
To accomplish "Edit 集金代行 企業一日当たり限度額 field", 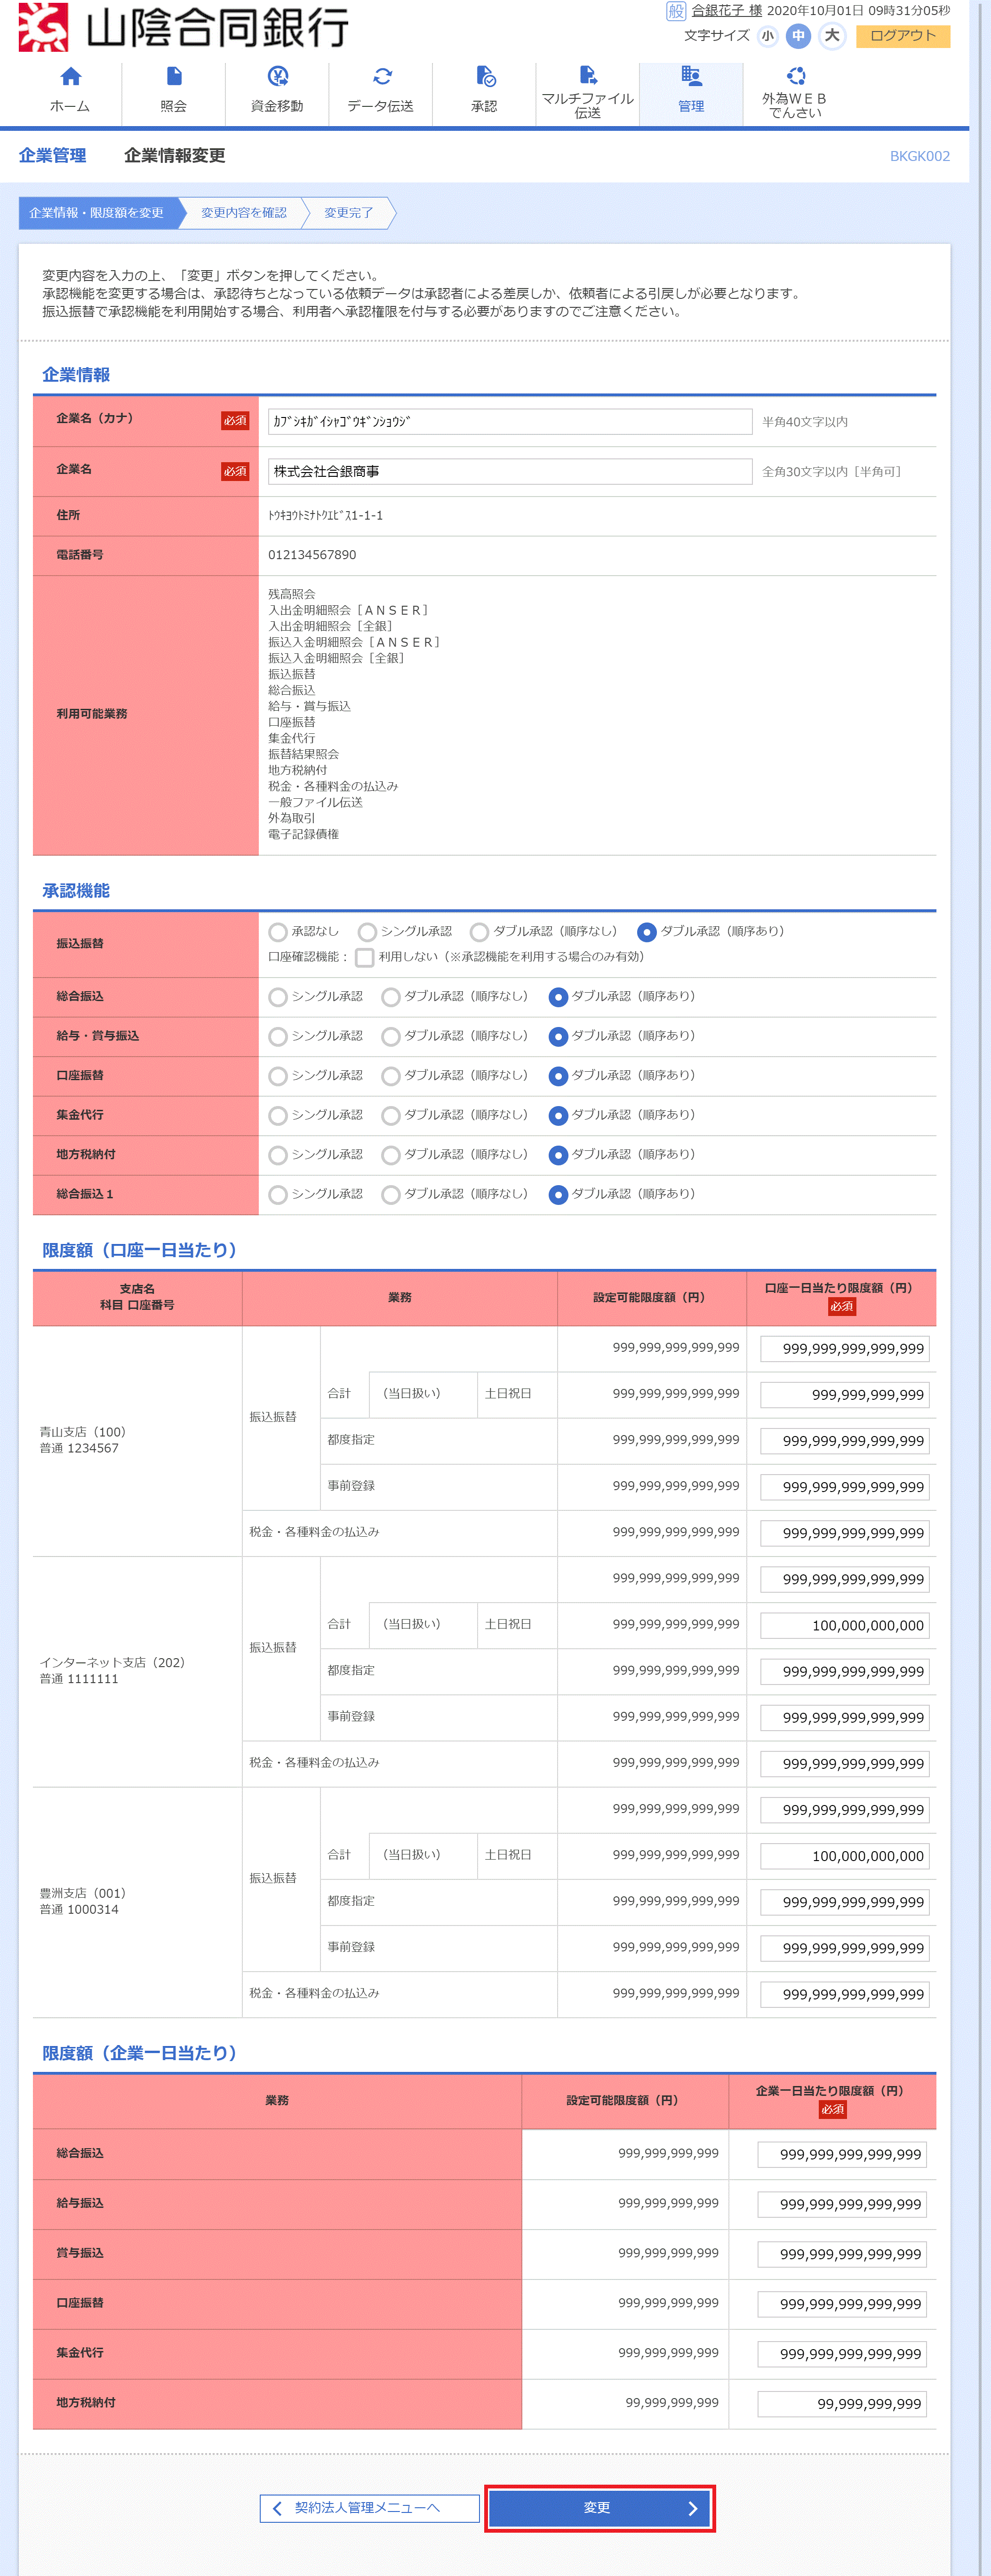I will (842, 2353).
